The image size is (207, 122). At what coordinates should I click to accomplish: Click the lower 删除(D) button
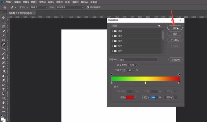pyautogui.click(x=170, y=97)
